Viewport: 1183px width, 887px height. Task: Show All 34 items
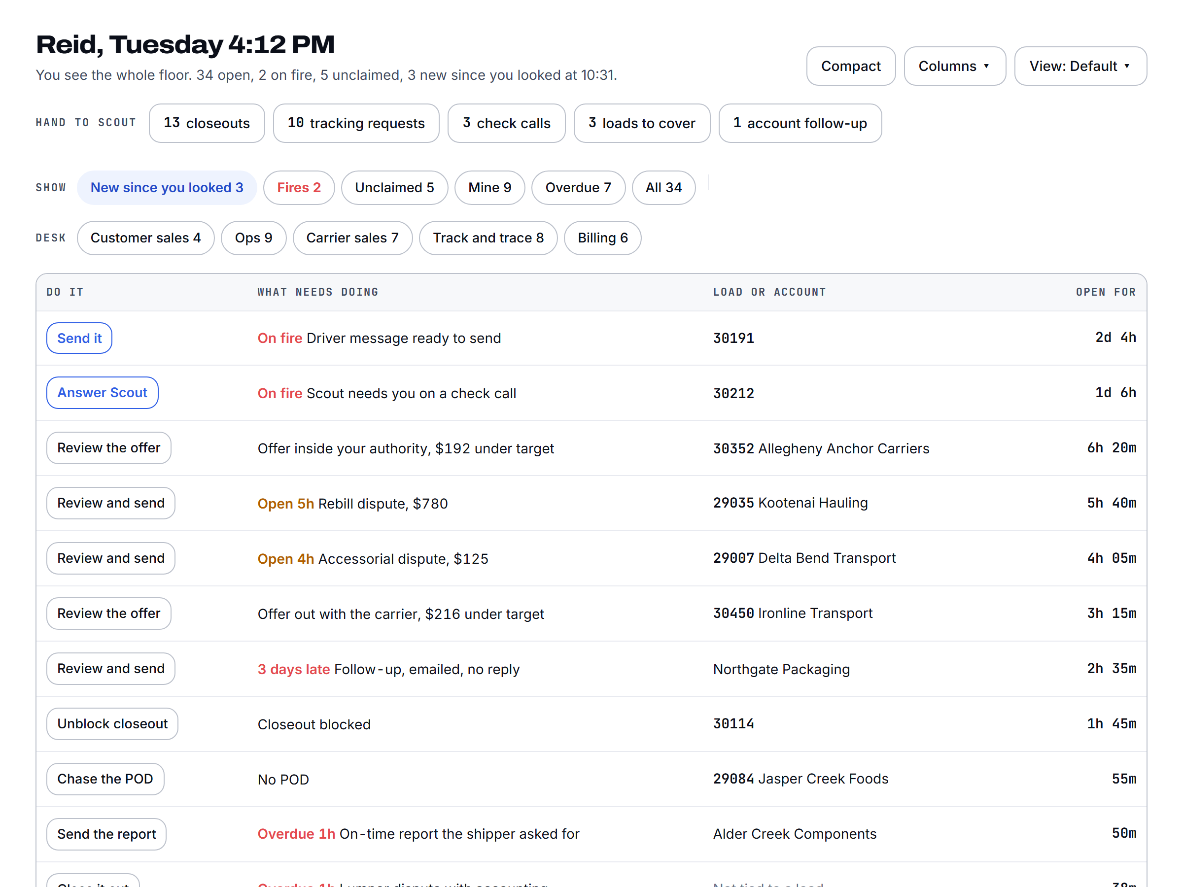click(663, 188)
